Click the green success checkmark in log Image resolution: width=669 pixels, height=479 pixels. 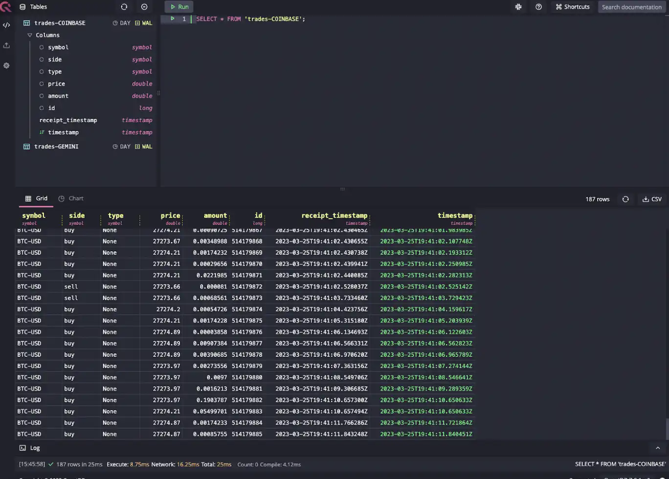coord(51,464)
